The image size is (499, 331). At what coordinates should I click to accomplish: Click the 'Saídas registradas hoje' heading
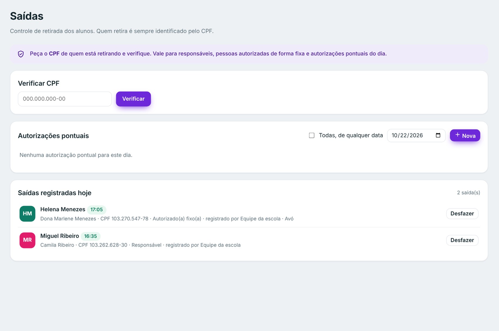click(55, 193)
